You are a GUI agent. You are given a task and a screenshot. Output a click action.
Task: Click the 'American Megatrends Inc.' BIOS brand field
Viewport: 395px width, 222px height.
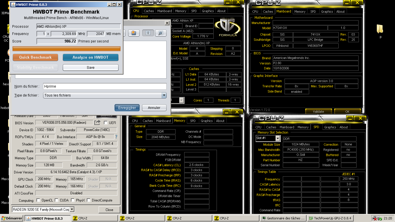pos(315,58)
